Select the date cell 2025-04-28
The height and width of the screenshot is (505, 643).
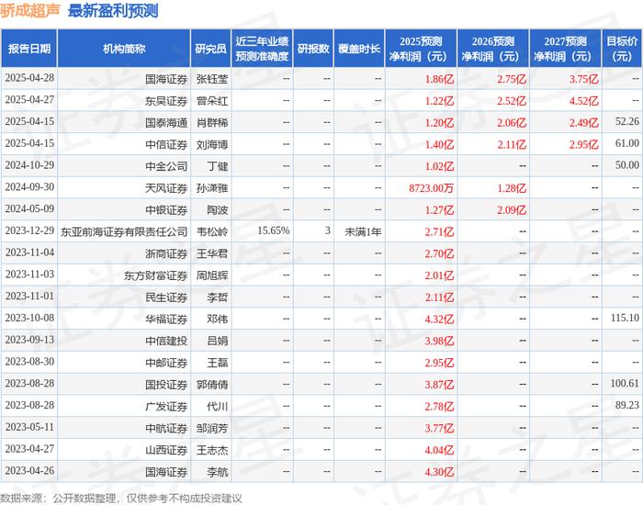(x=29, y=78)
